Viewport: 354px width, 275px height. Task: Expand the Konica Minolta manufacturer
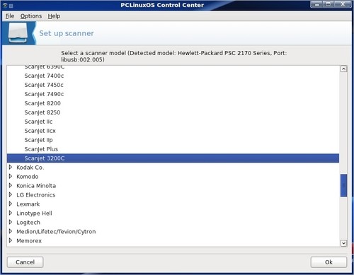click(x=11, y=185)
